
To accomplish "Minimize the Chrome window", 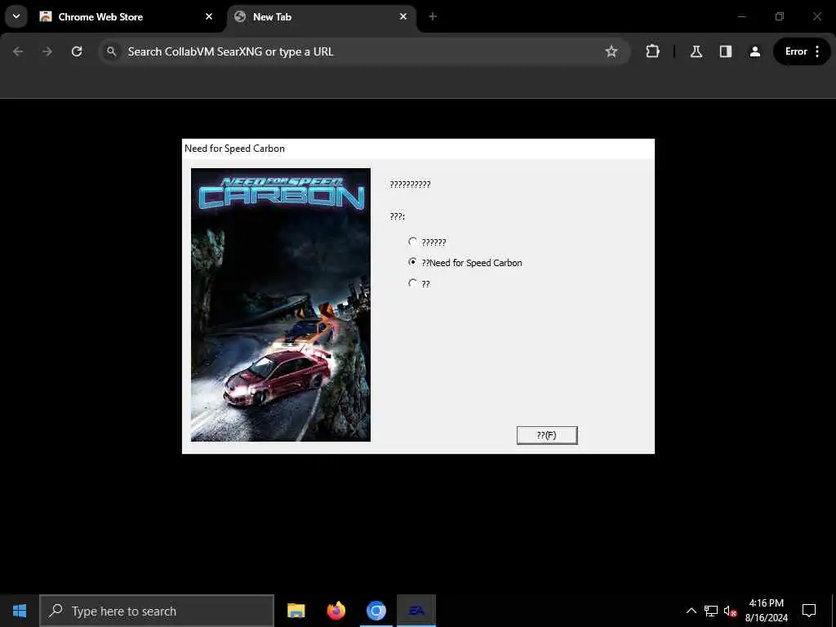I will [x=741, y=16].
